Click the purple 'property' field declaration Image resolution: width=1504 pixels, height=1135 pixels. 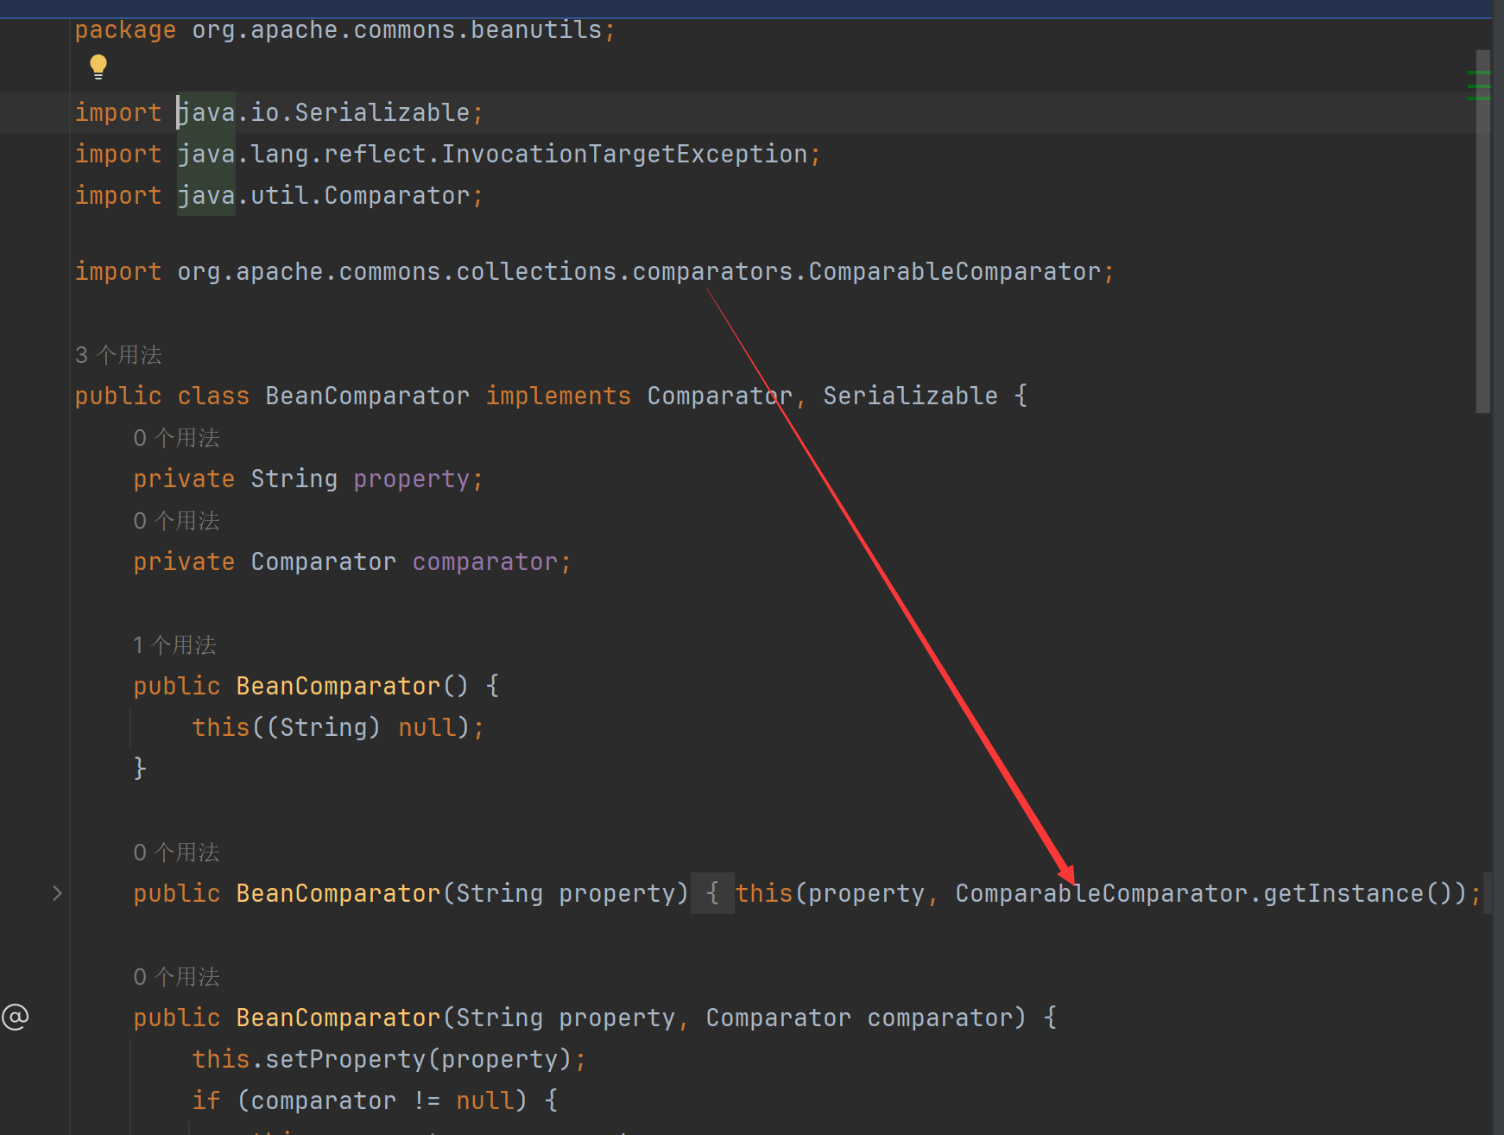point(412,479)
